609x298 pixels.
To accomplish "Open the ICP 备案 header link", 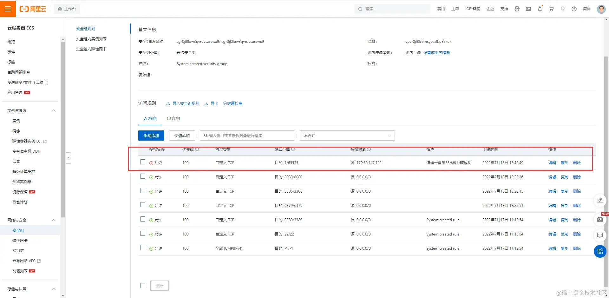I will [473, 9].
